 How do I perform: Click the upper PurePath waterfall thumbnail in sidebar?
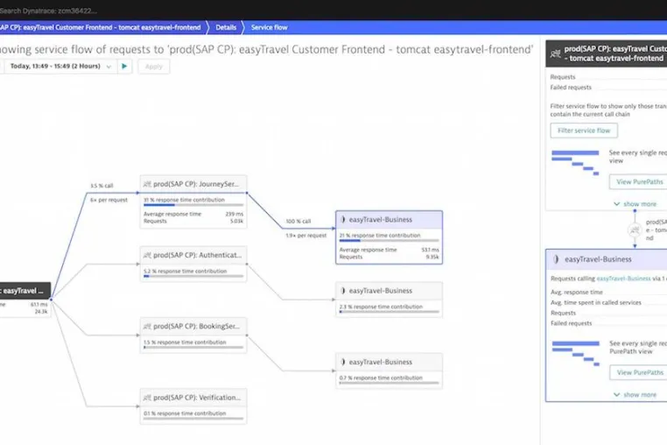point(575,162)
